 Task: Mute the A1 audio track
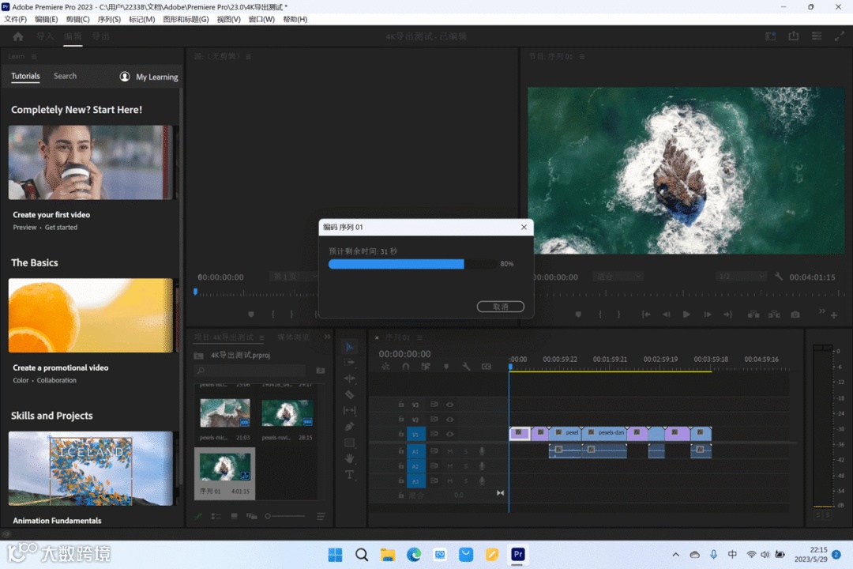(450, 450)
